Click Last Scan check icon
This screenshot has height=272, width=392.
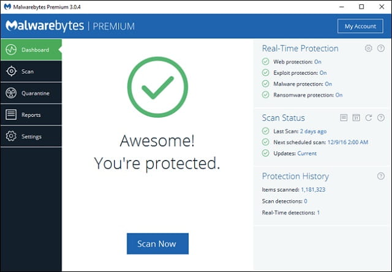pyautogui.click(x=265, y=131)
